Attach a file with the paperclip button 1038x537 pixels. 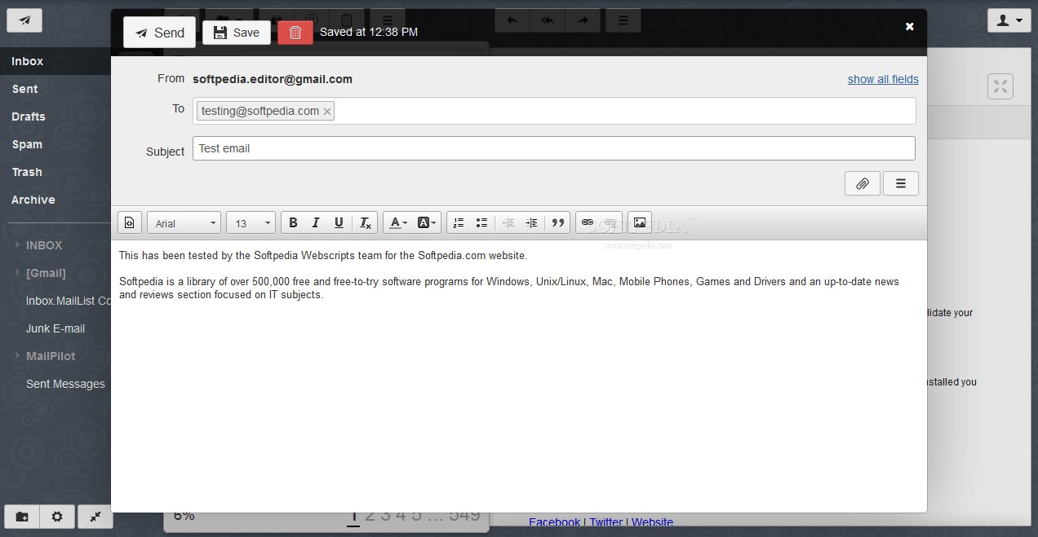pyautogui.click(x=863, y=183)
